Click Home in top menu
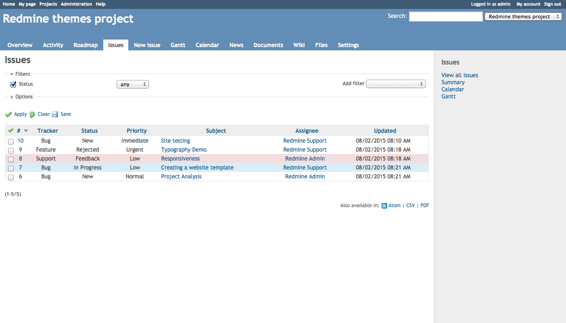This screenshot has width=566, height=323. [x=9, y=4]
